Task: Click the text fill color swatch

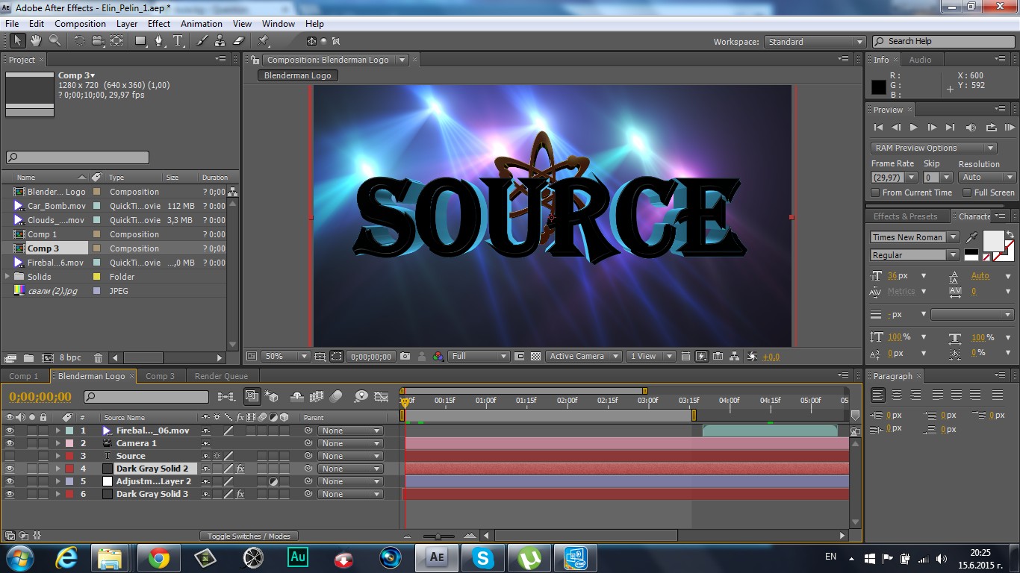Action: tap(992, 241)
